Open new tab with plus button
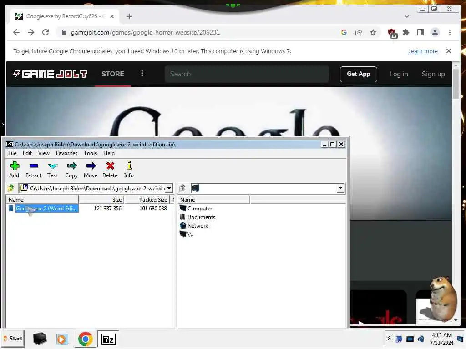Image resolution: width=466 pixels, height=349 pixels. 129,16
